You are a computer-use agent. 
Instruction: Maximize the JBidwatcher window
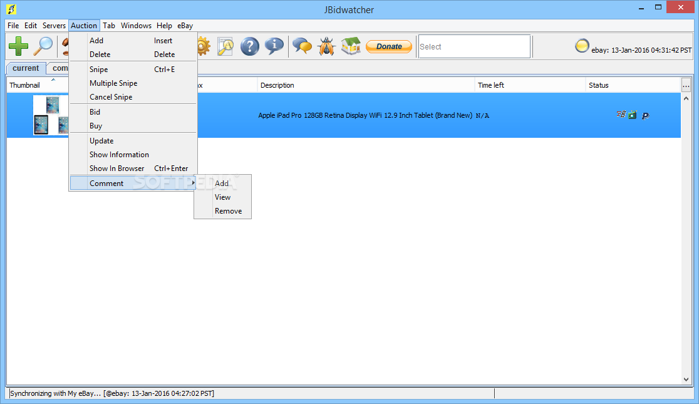tap(658, 7)
